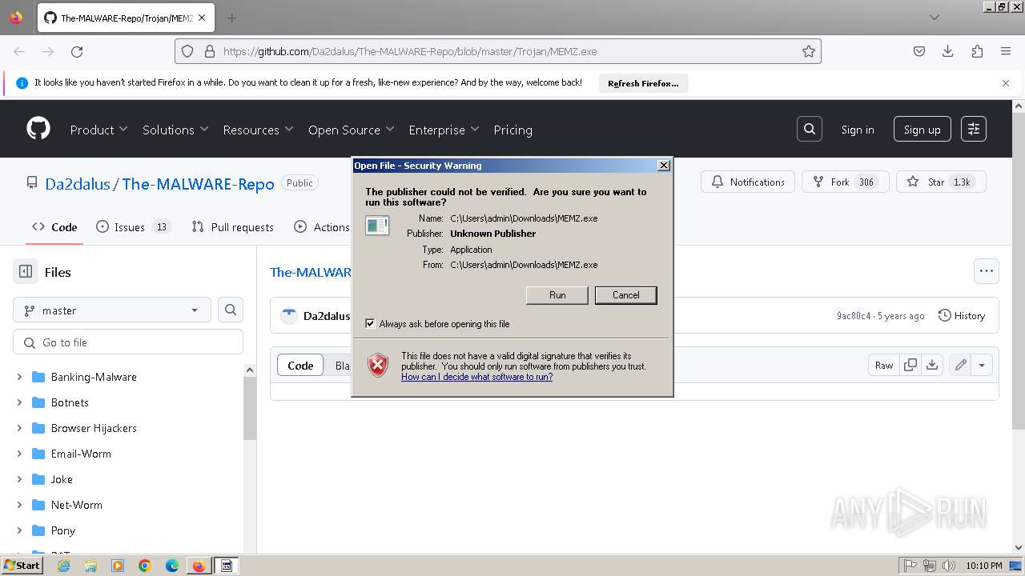
Task: Open Firefox downloads arrow icon
Action: [x=948, y=51]
